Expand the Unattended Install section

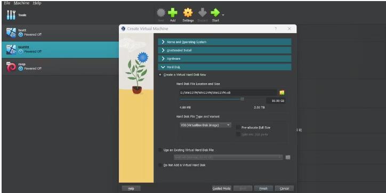pyautogui.click(x=224, y=50)
